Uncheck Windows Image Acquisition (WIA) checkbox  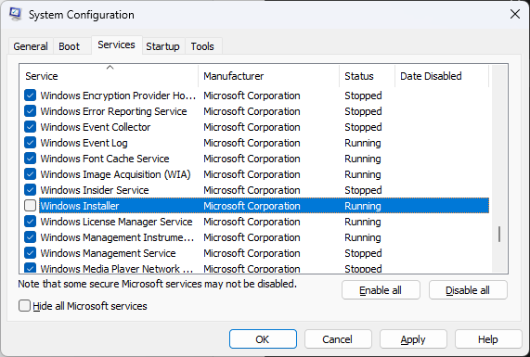point(30,174)
